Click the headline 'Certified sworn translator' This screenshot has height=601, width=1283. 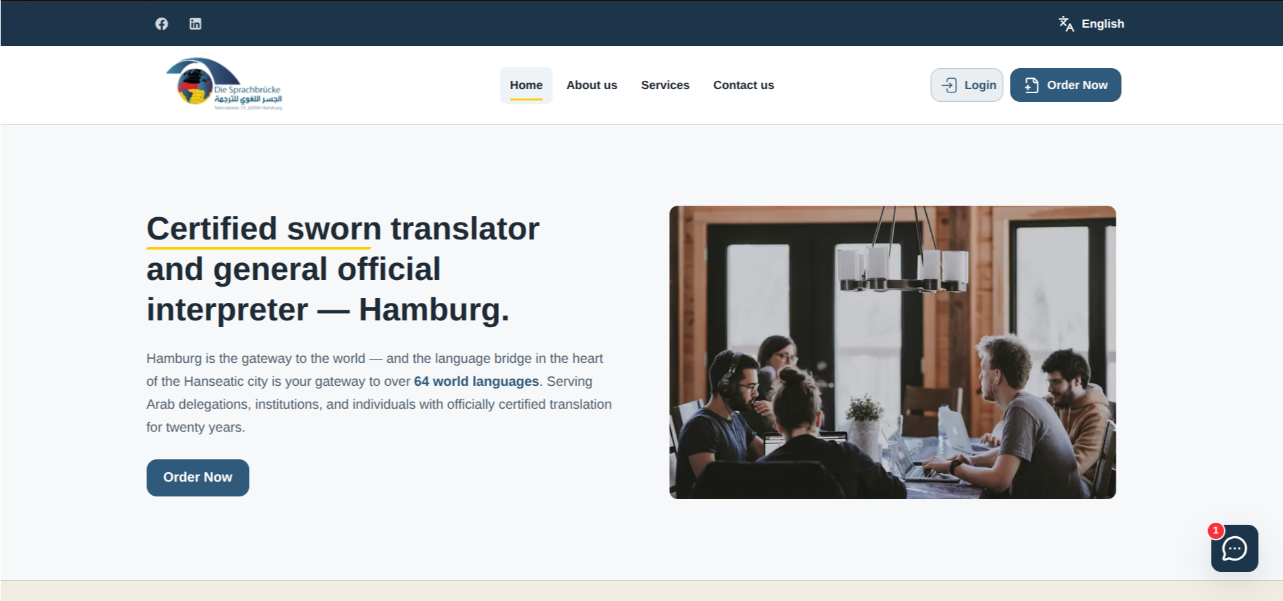pyautogui.click(x=343, y=229)
